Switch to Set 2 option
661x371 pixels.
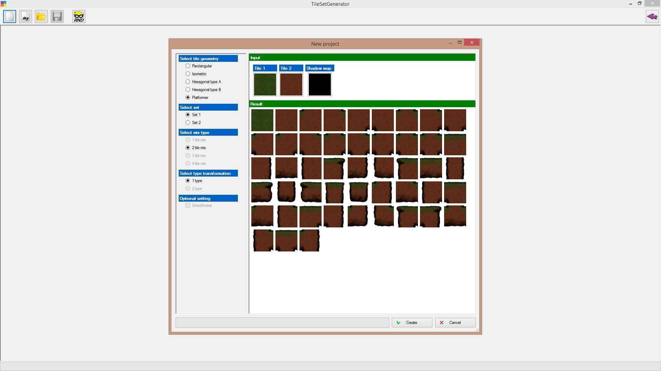coord(188,123)
